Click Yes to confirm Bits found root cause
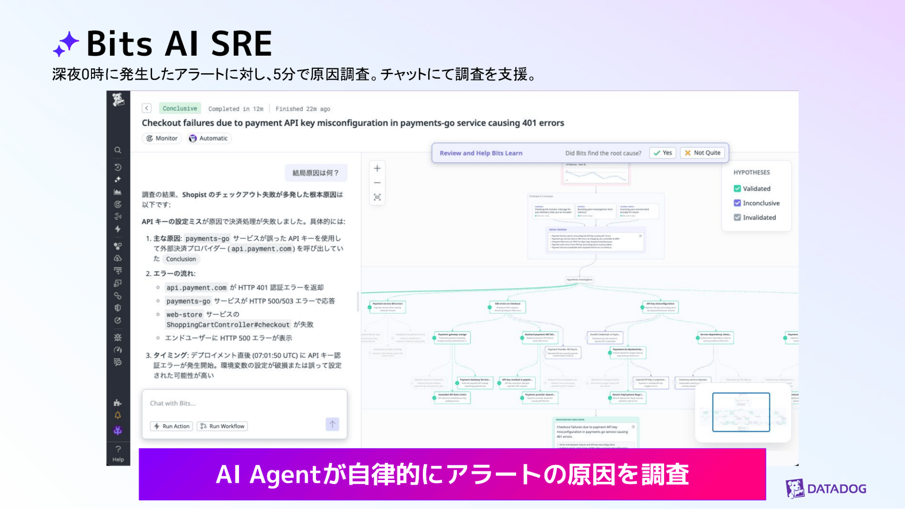Viewport: 905px width, 509px height. (662, 153)
